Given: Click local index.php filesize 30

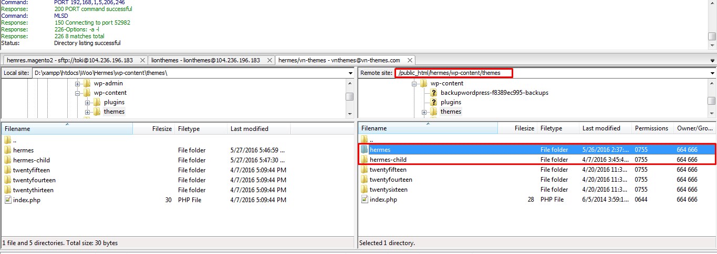Looking at the screenshot, I should [x=168, y=200].
